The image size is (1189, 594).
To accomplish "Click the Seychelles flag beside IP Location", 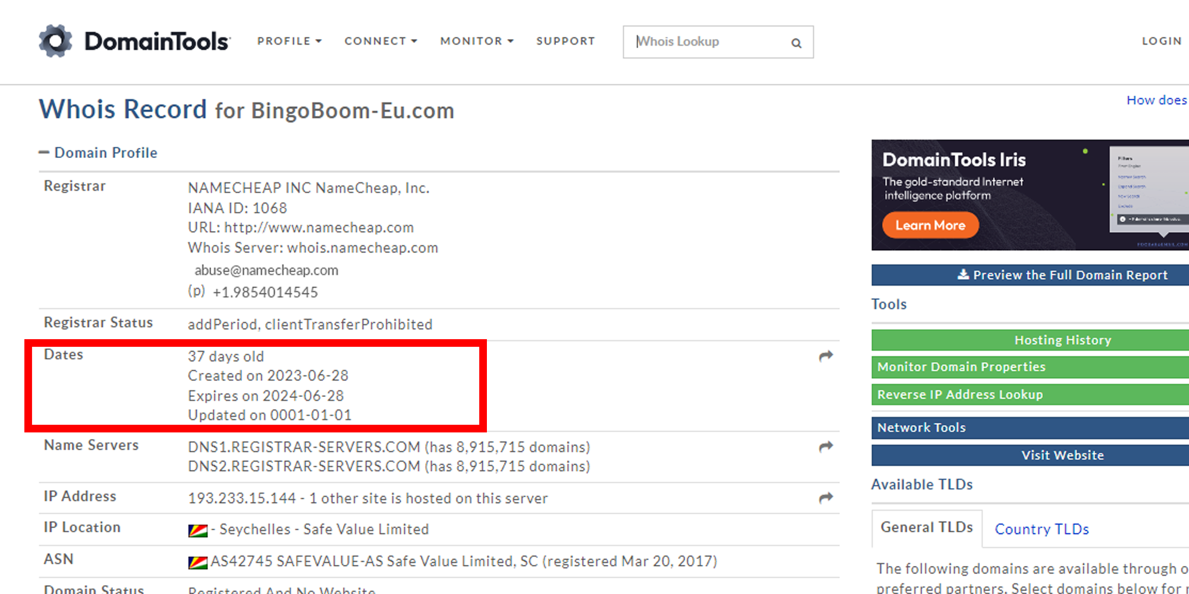I will tap(197, 530).
